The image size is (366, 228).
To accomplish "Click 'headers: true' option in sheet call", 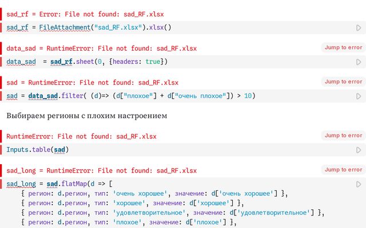I will 137,62.
